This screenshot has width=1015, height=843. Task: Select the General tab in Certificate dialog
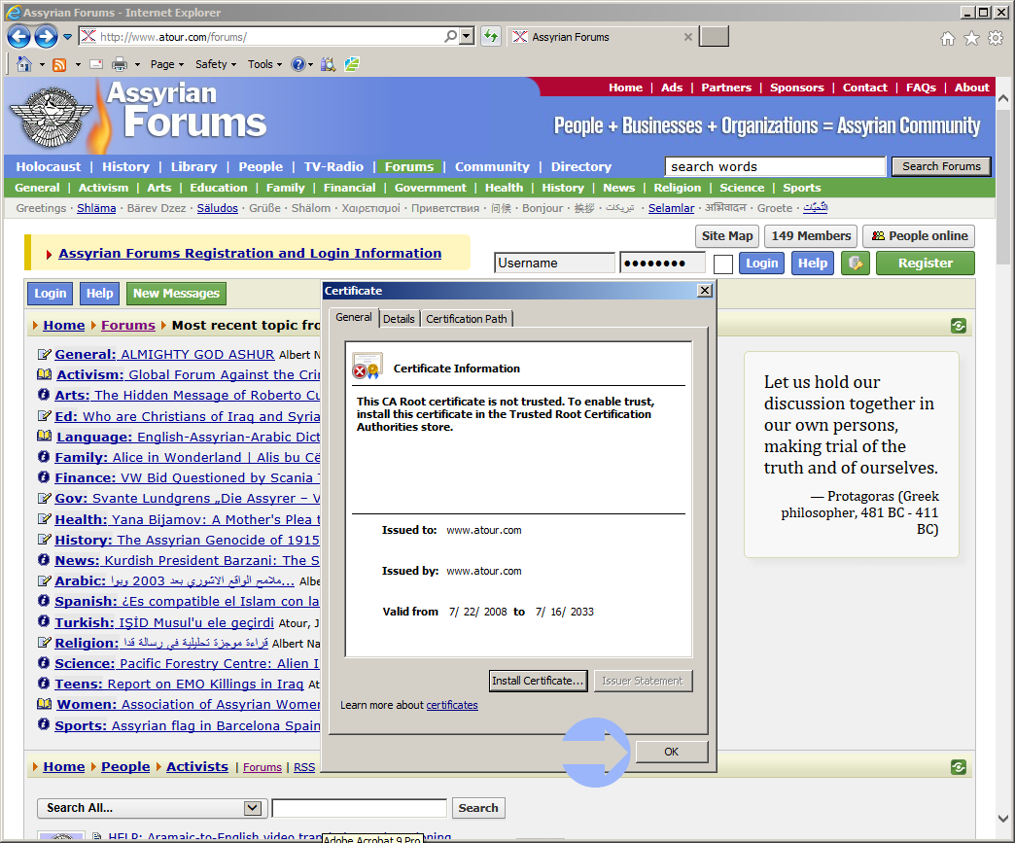point(354,317)
